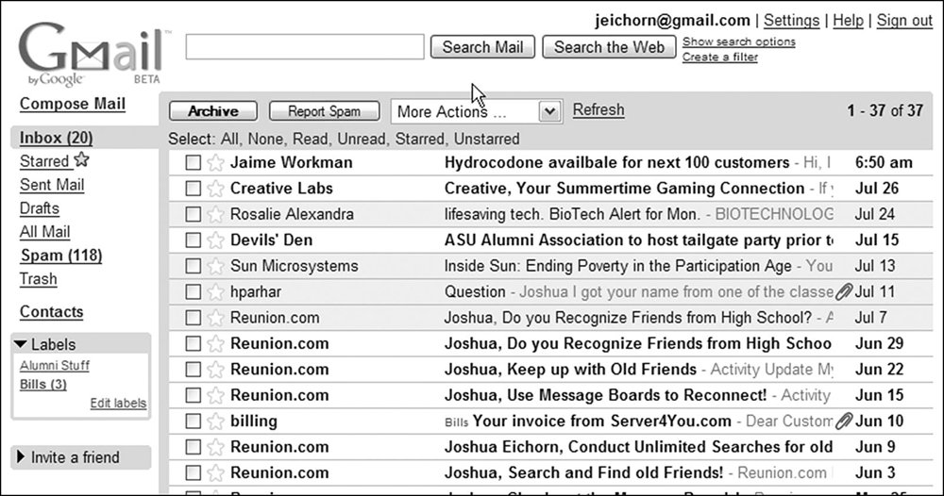Open the Bills (3) label
This screenshot has height=496, width=944.
pos(42,384)
